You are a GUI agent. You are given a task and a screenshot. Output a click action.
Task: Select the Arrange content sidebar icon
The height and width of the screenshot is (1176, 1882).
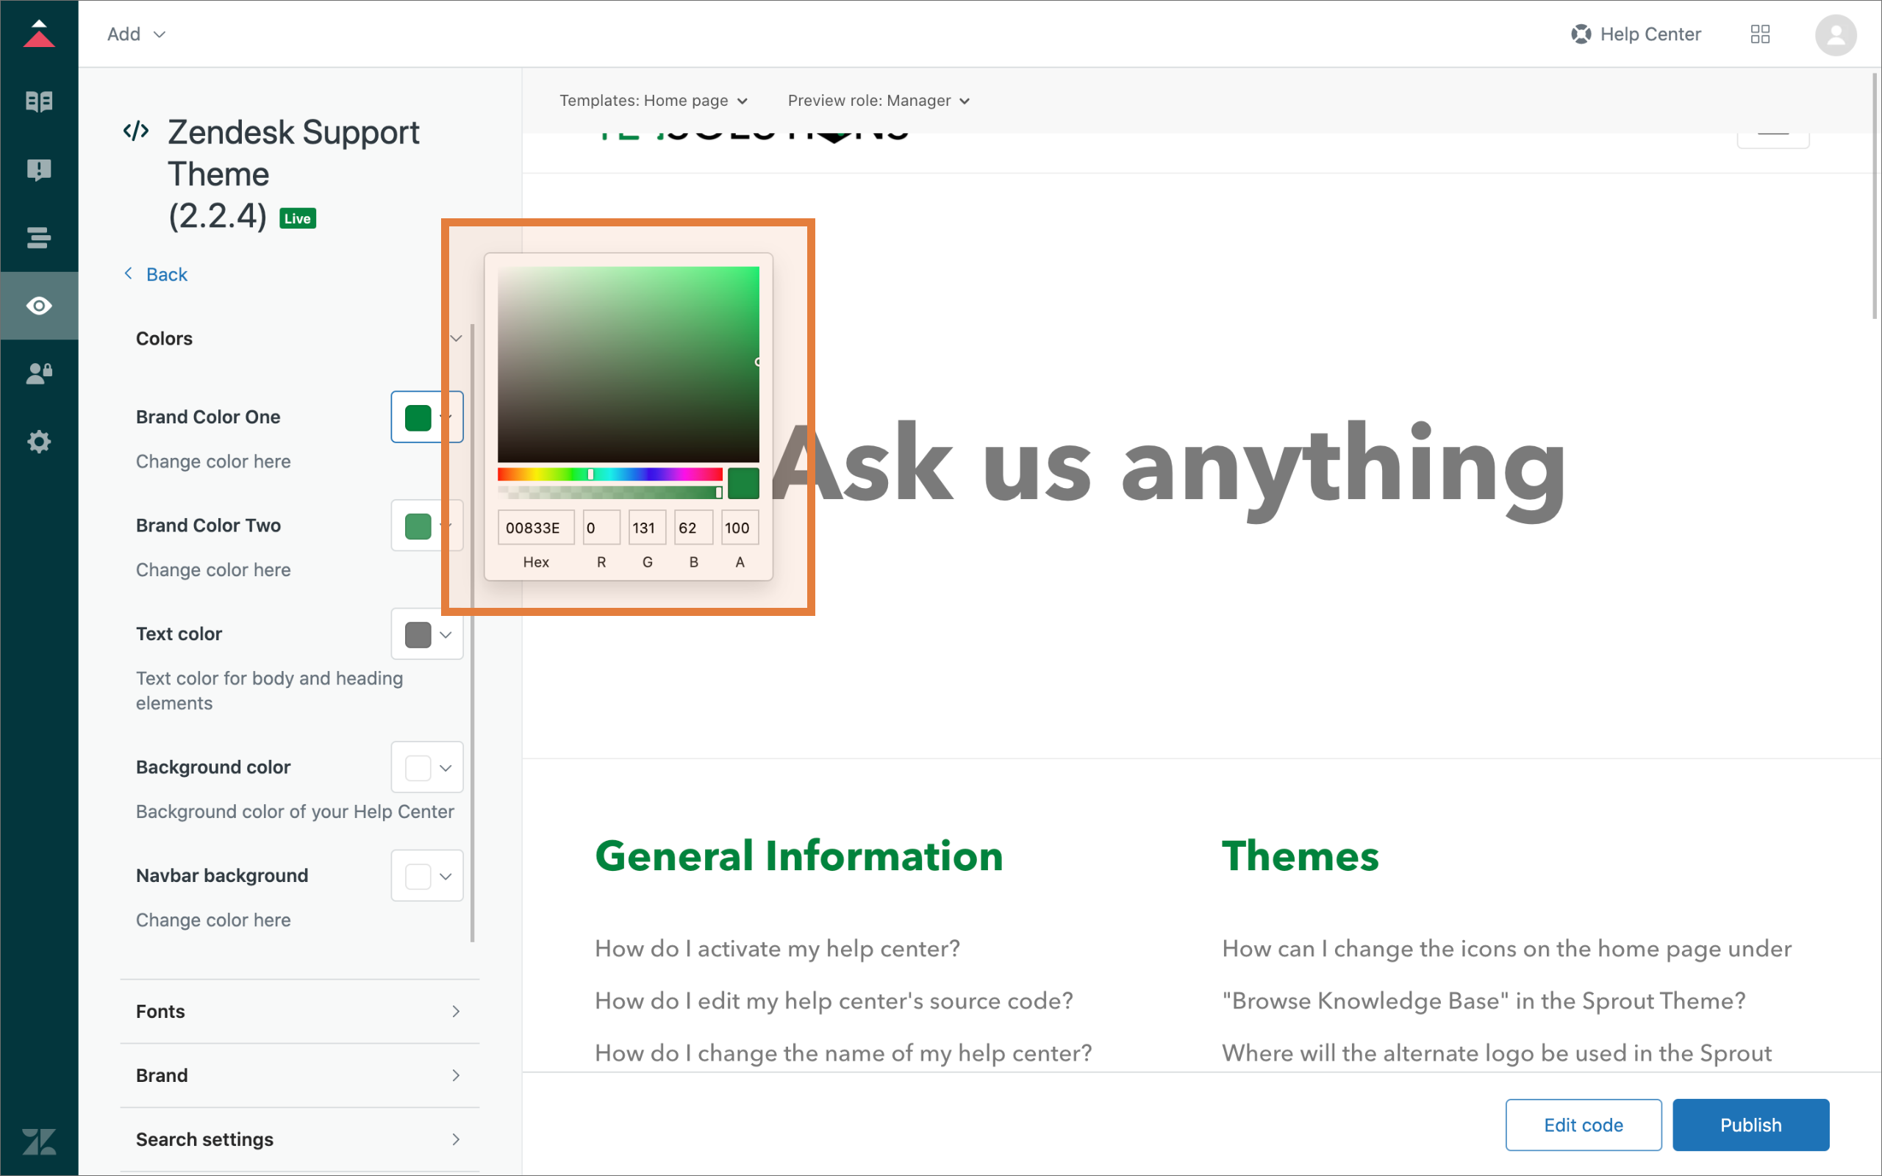click(x=39, y=237)
